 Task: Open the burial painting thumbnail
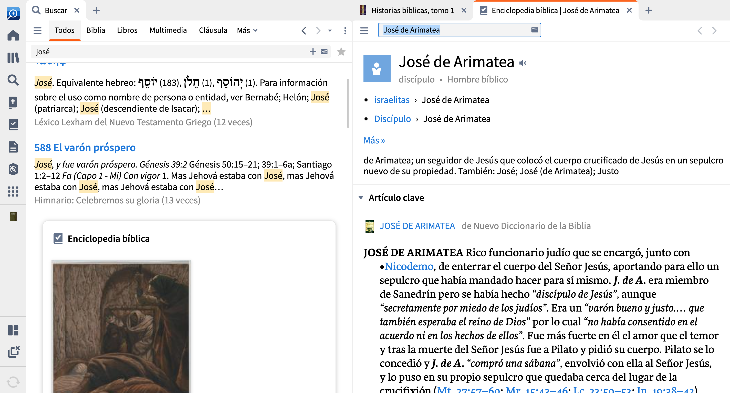click(x=121, y=326)
